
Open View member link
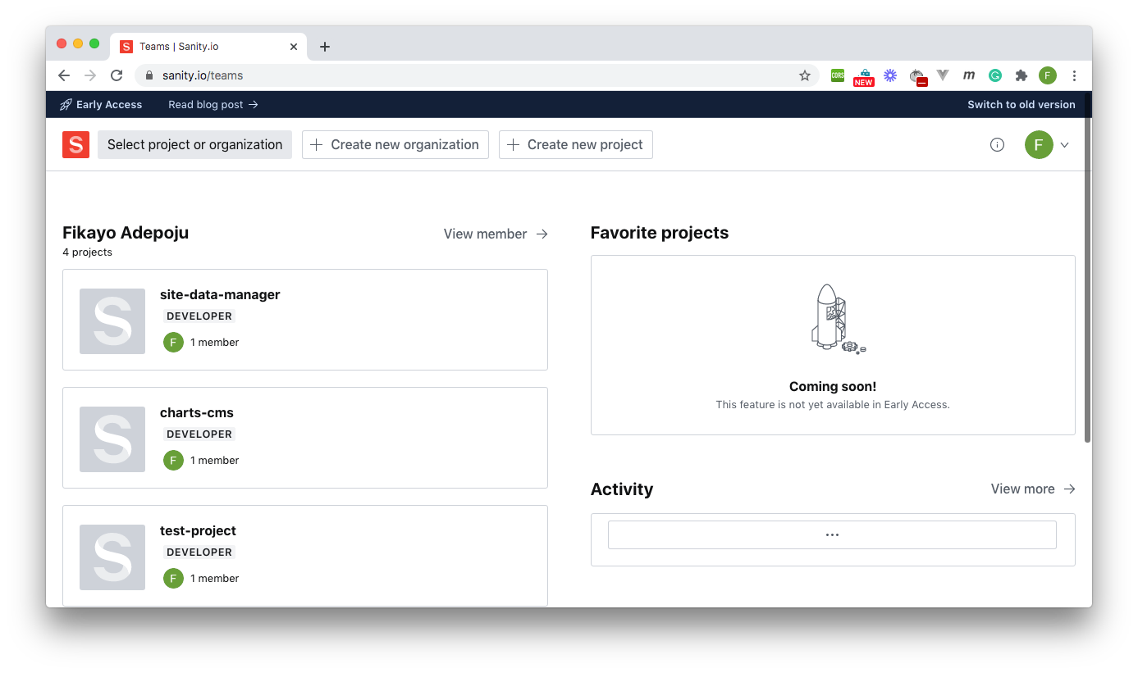click(496, 234)
